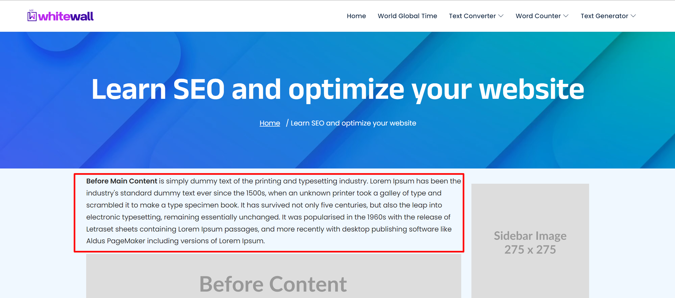This screenshot has height=298, width=675.
Task: Open the Home menu item
Action: (x=356, y=16)
